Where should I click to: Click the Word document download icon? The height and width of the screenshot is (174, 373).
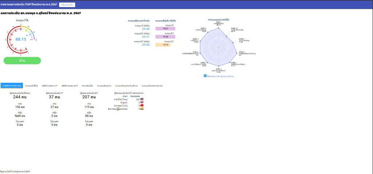205,76
